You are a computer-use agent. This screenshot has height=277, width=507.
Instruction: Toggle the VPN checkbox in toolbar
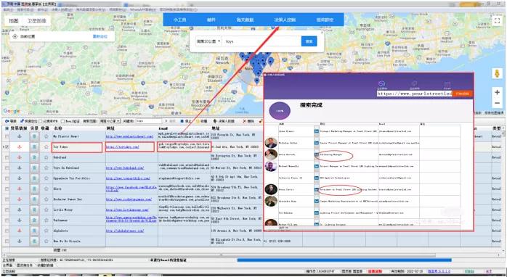point(41,121)
